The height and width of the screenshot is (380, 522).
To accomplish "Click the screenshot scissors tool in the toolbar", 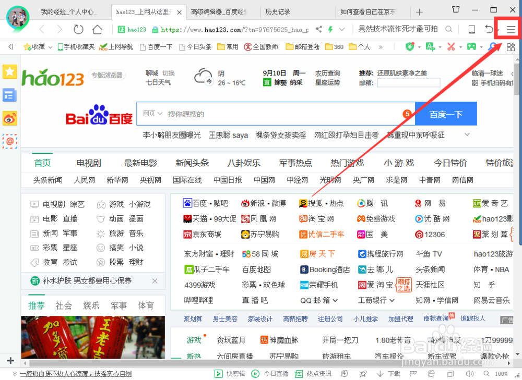I will 450,46.
